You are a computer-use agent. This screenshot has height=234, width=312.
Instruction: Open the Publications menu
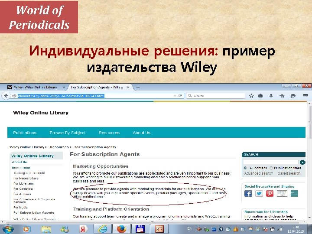tap(25, 133)
